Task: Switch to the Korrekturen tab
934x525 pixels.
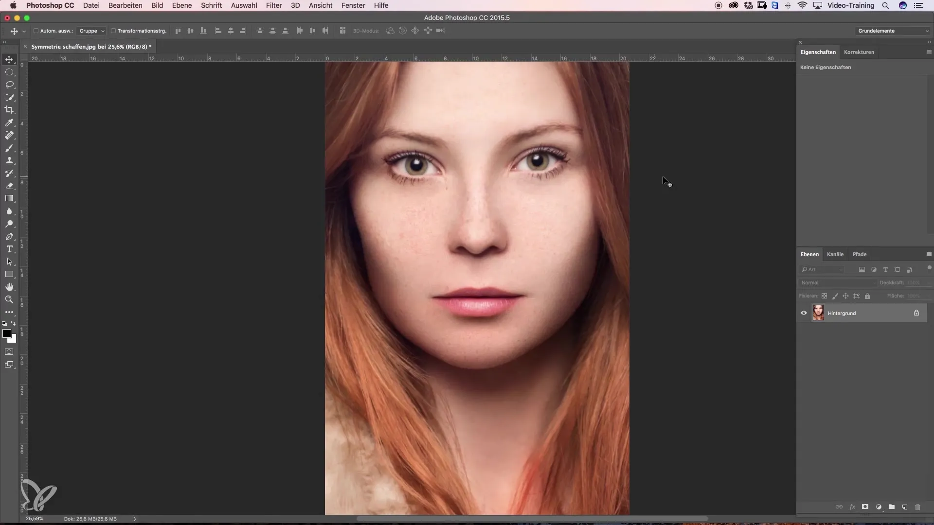Action: (x=859, y=52)
